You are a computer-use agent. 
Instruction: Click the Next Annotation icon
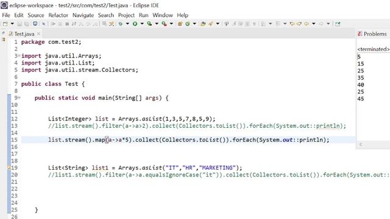pyautogui.click(x=263, y=24)
